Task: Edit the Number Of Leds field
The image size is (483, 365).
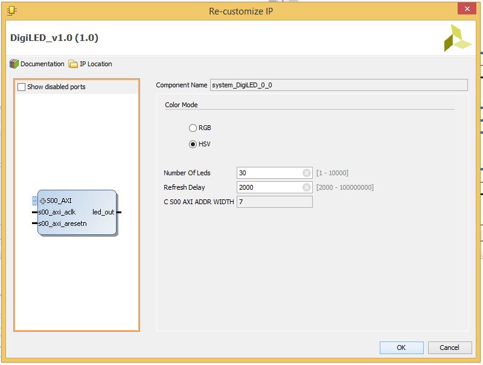Action: 275,173
